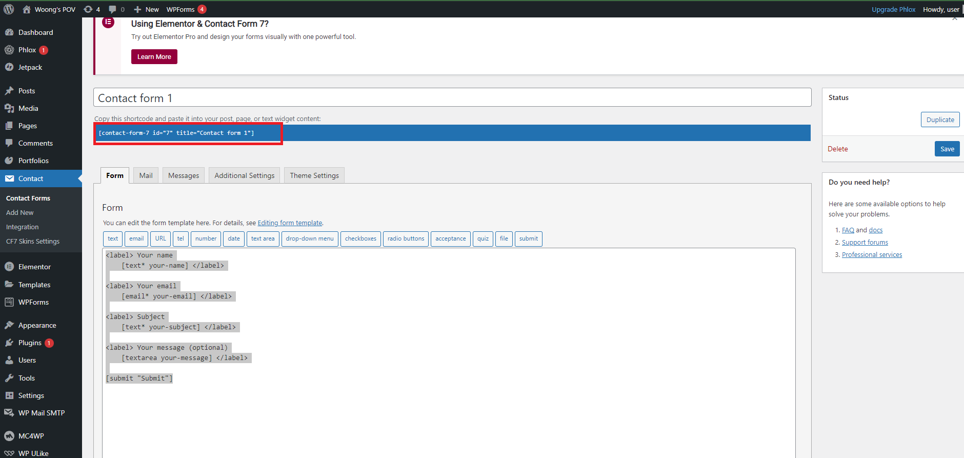Click the Duplicate button

pos(940,120)
